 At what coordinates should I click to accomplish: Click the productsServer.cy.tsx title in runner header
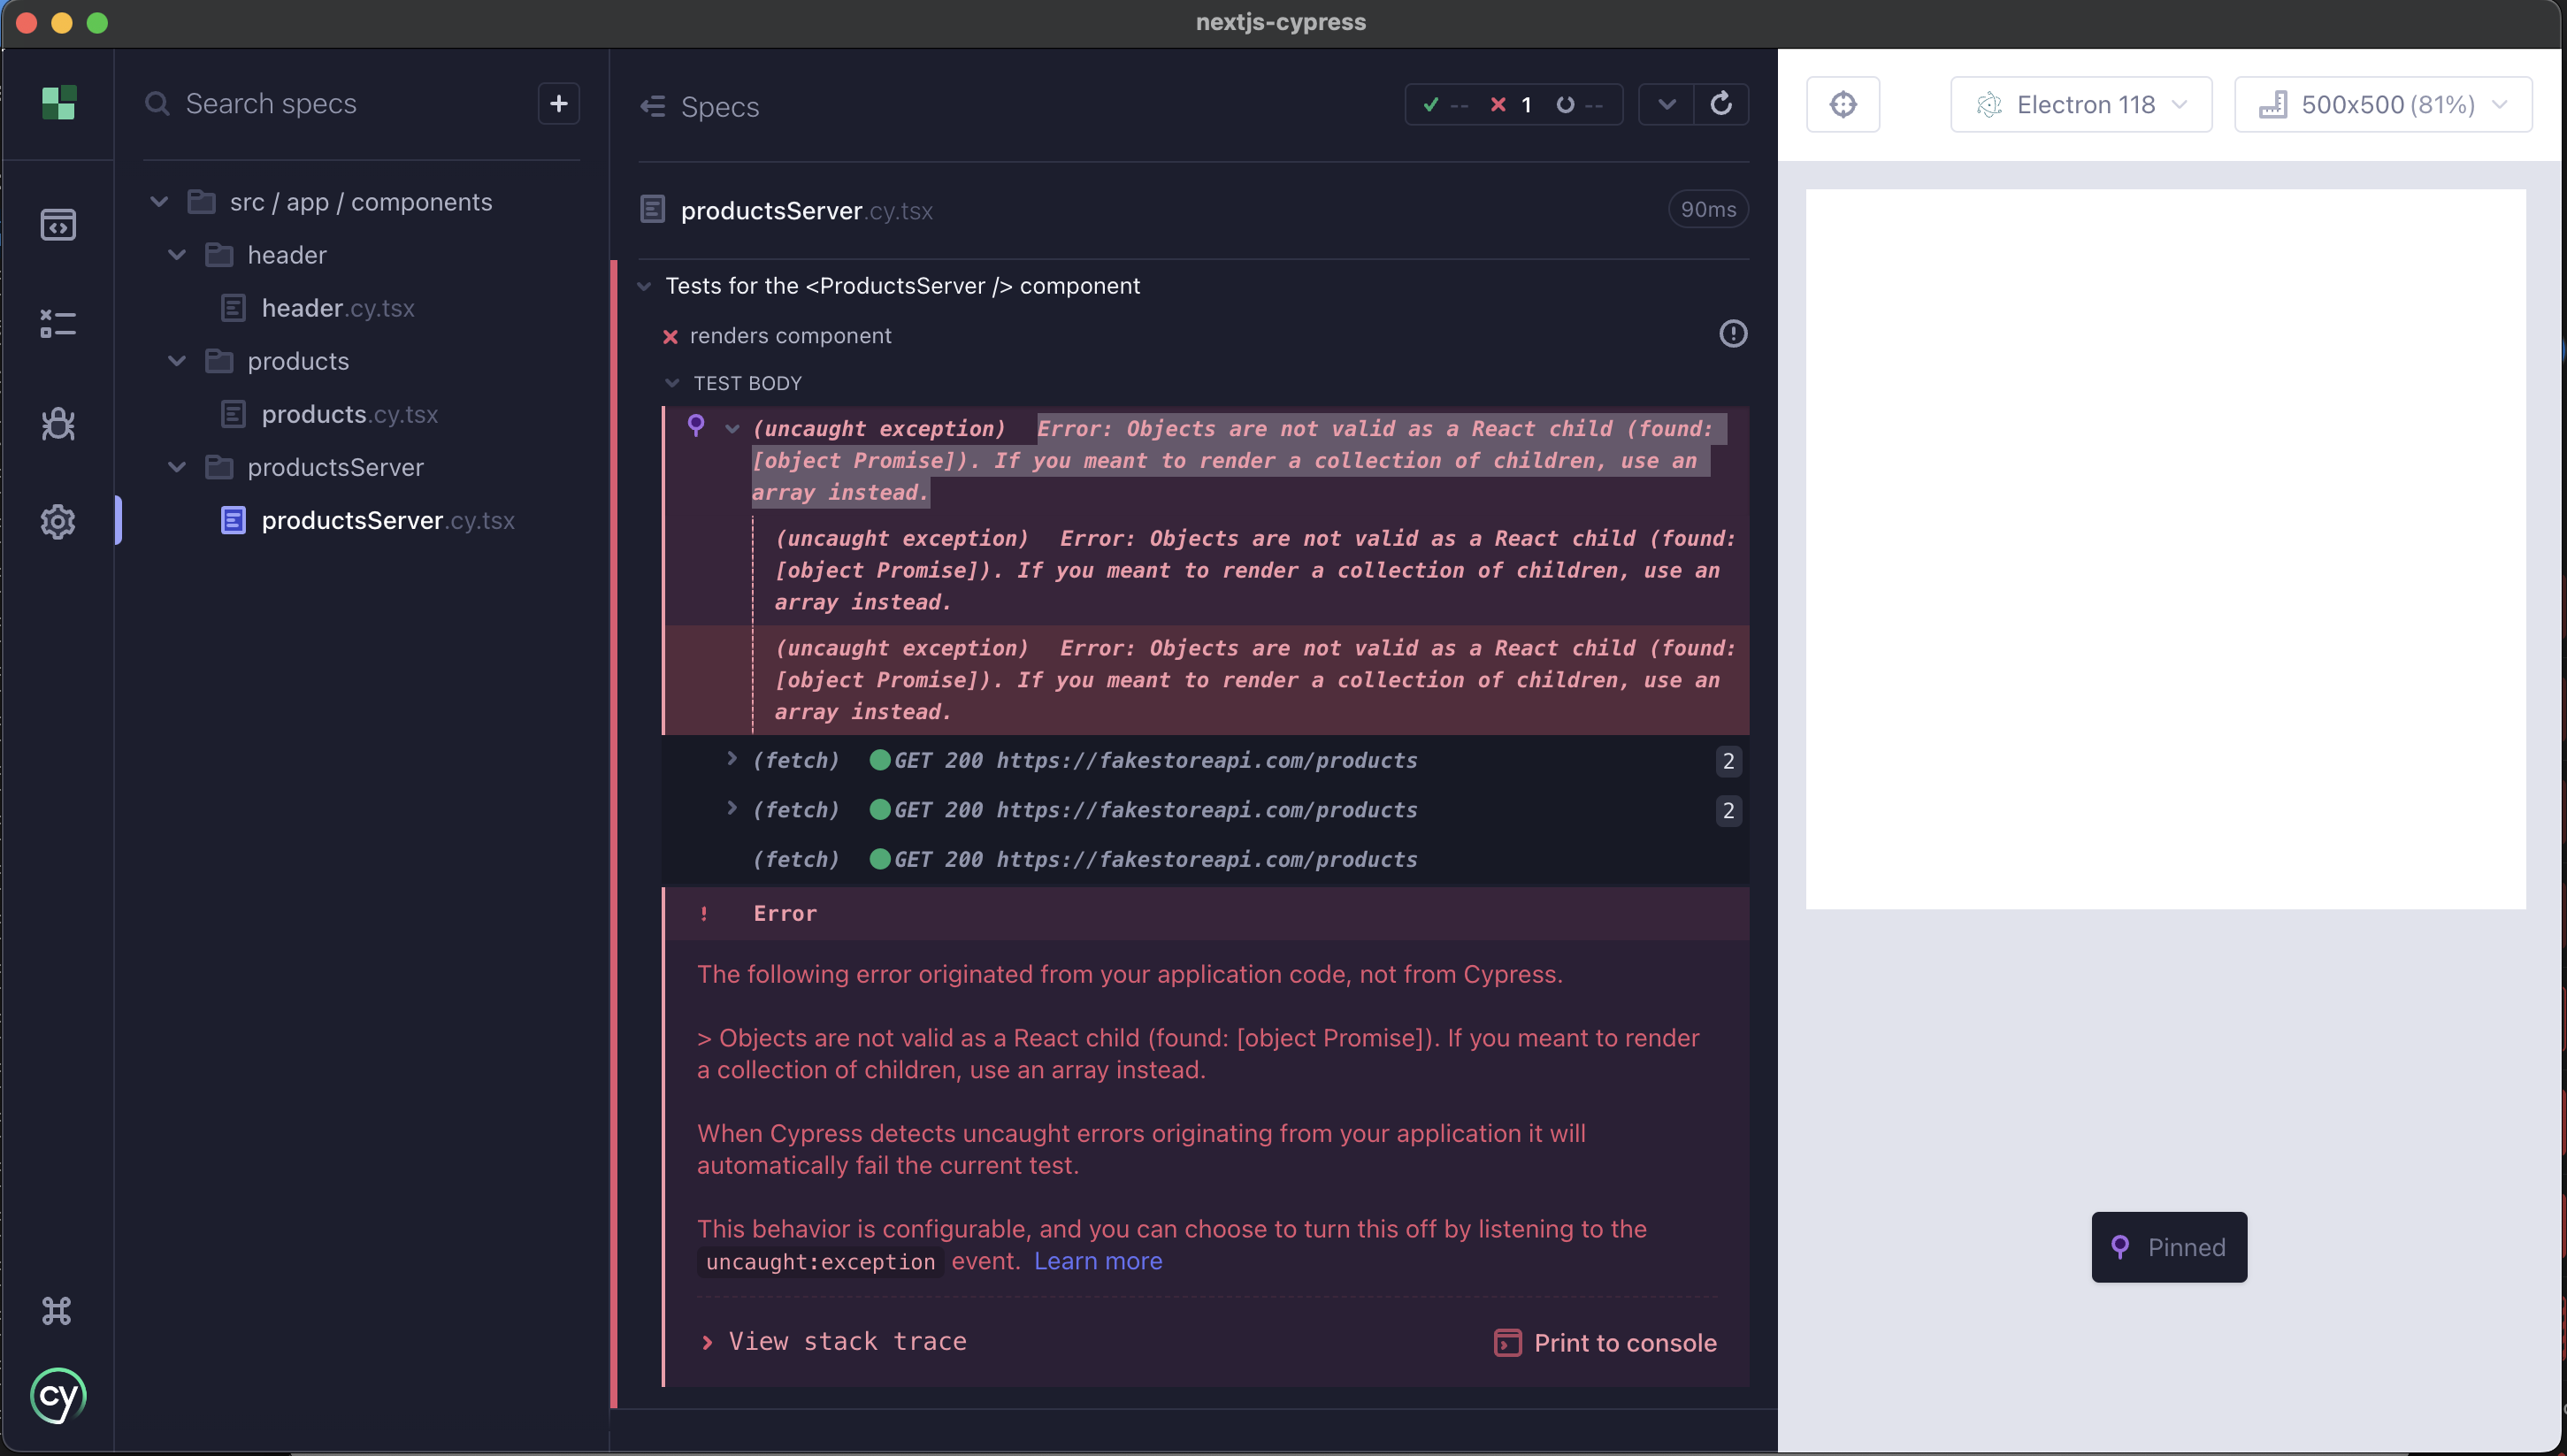pos(806,210)
